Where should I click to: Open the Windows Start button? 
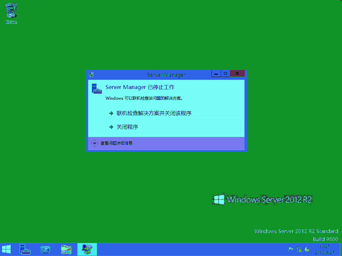(x=6, y=249)
